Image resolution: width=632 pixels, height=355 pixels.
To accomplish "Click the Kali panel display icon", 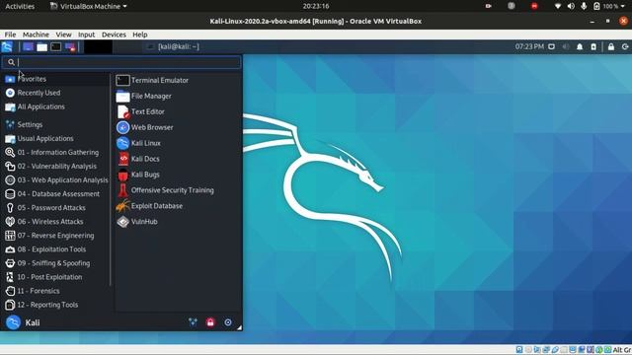I will 551,46.
